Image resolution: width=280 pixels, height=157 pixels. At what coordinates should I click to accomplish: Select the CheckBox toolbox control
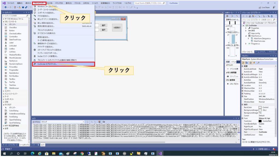(13, 28)
